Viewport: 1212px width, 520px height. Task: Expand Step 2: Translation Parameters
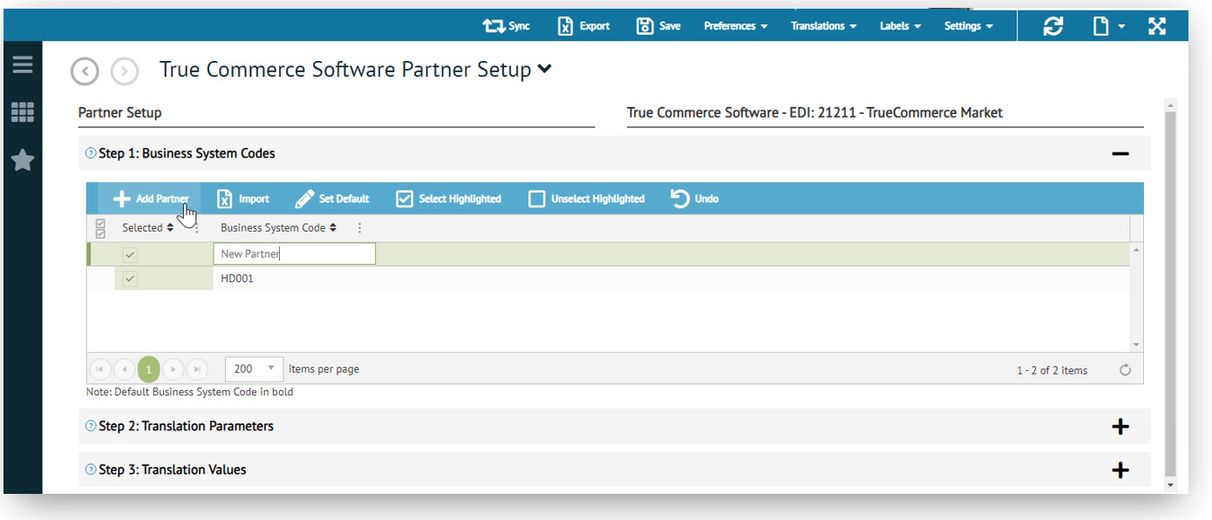1120,426
